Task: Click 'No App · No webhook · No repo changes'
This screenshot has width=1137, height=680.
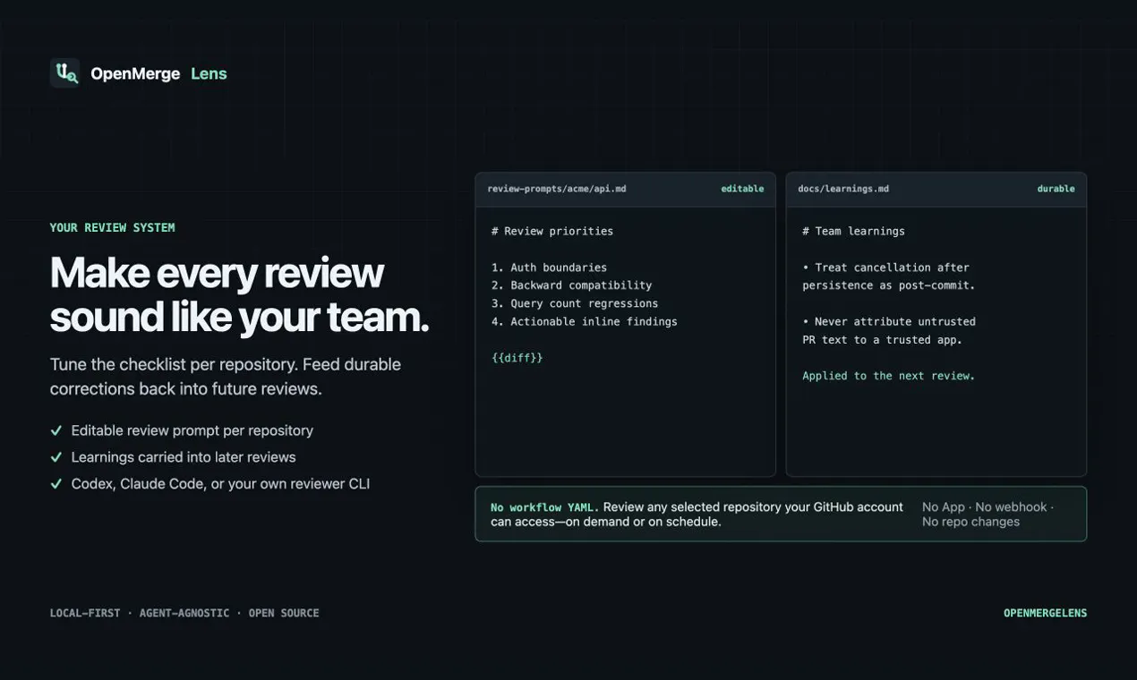Action: point(987,514)
